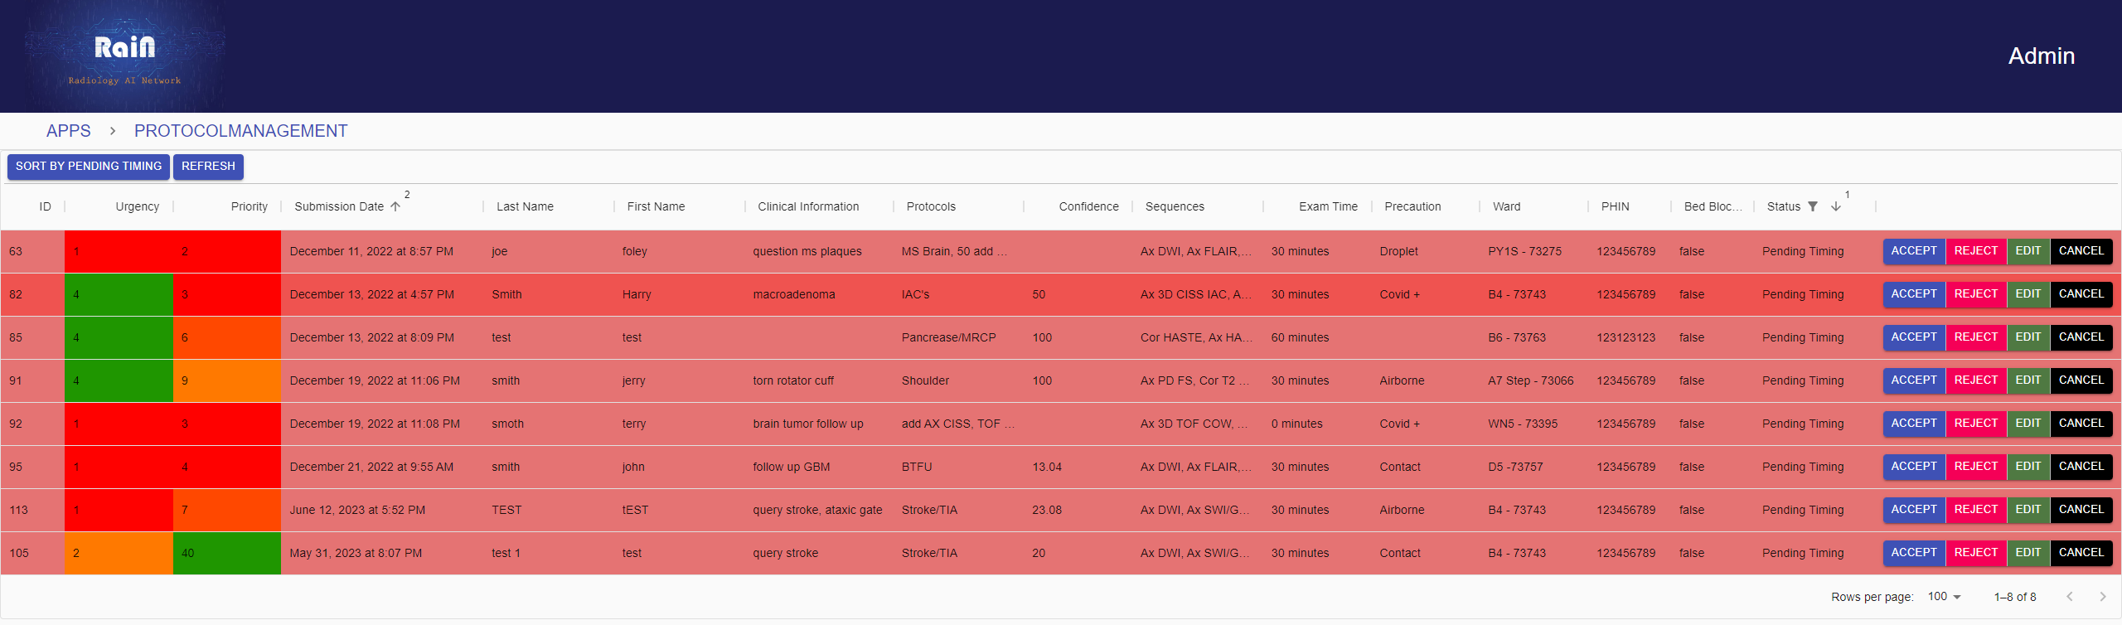
Task: Click the Rain Radiology AI Network logo
Action: click(124, 56)
